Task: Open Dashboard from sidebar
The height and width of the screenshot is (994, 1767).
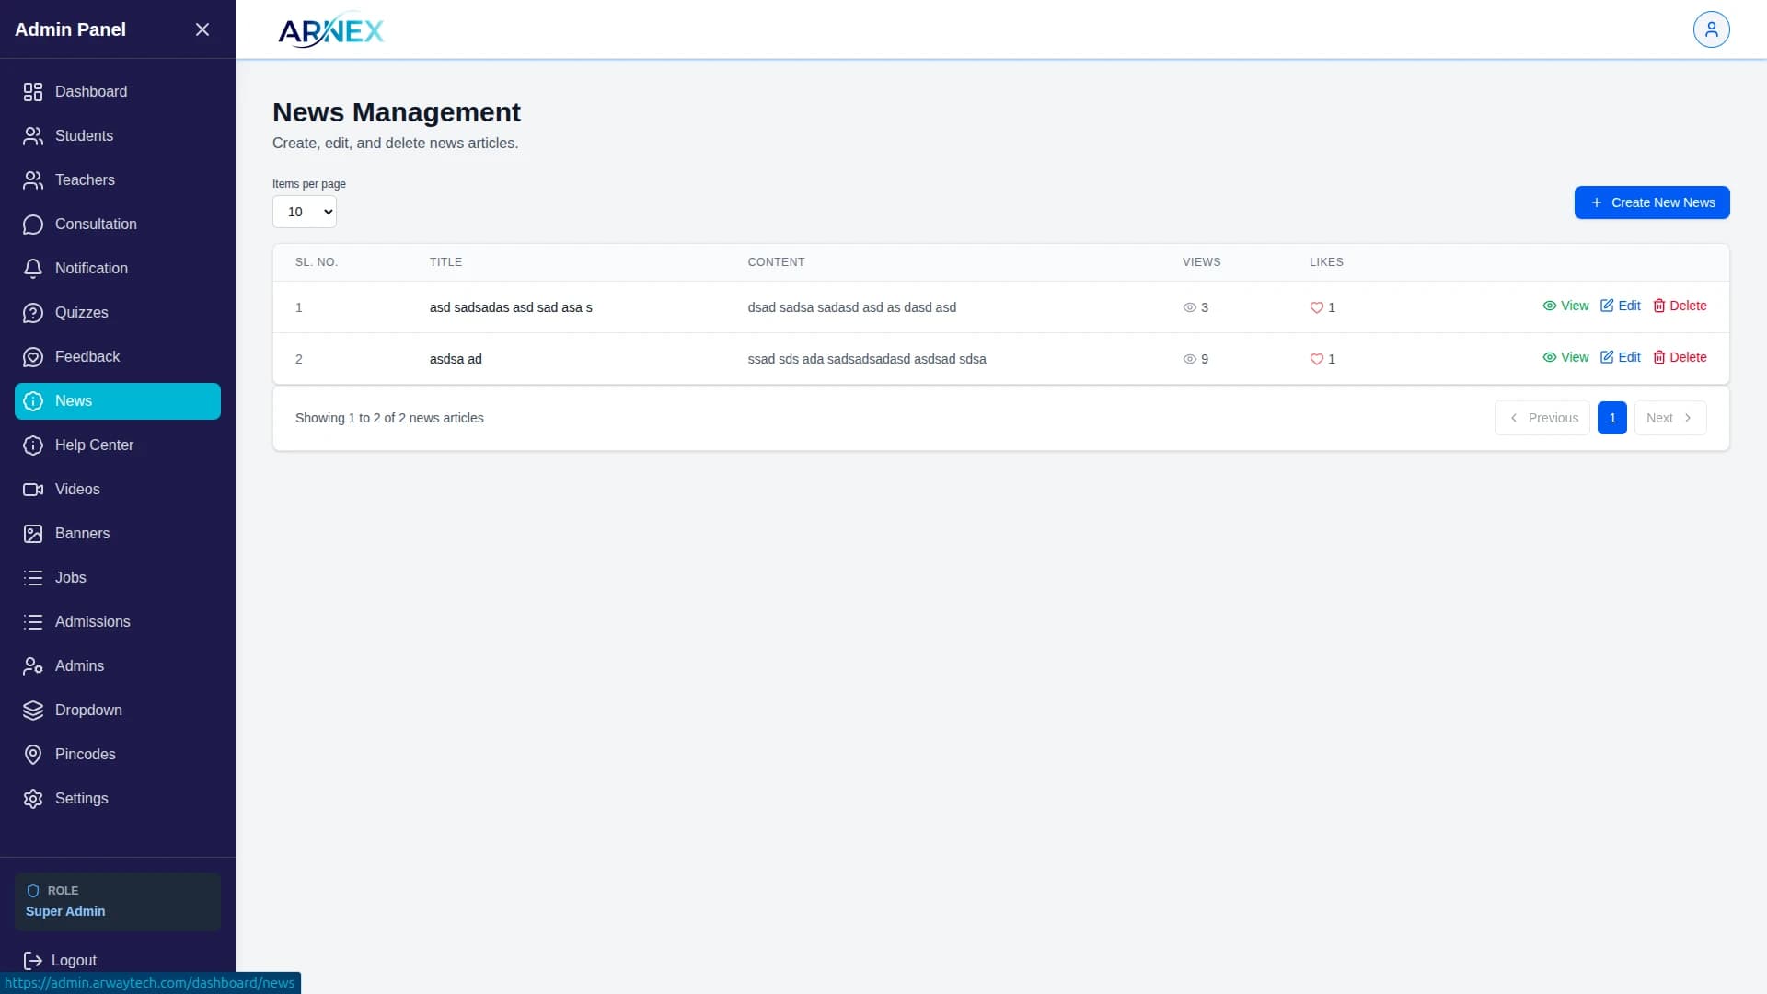Action: point(90,92)
